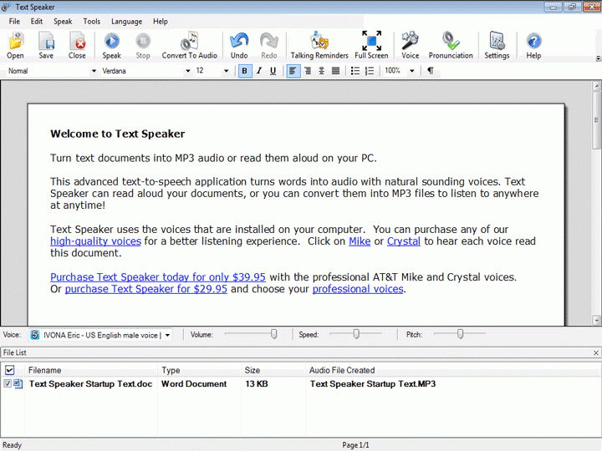Open the IVONA Eric voice dropdown
Viewport: 602px width, 451px height.
[x=167, y=335]
